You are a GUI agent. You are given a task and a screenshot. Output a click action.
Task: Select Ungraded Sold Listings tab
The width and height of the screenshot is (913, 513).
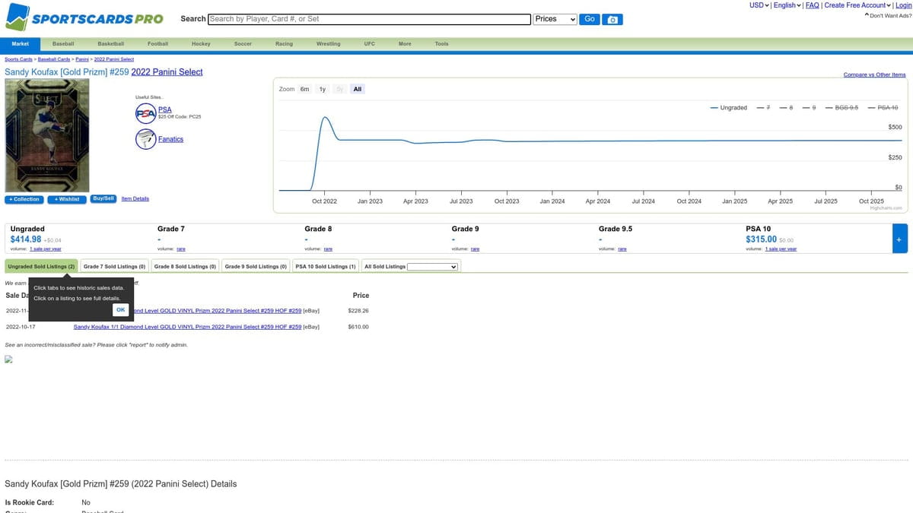click(x=41, y=267)
